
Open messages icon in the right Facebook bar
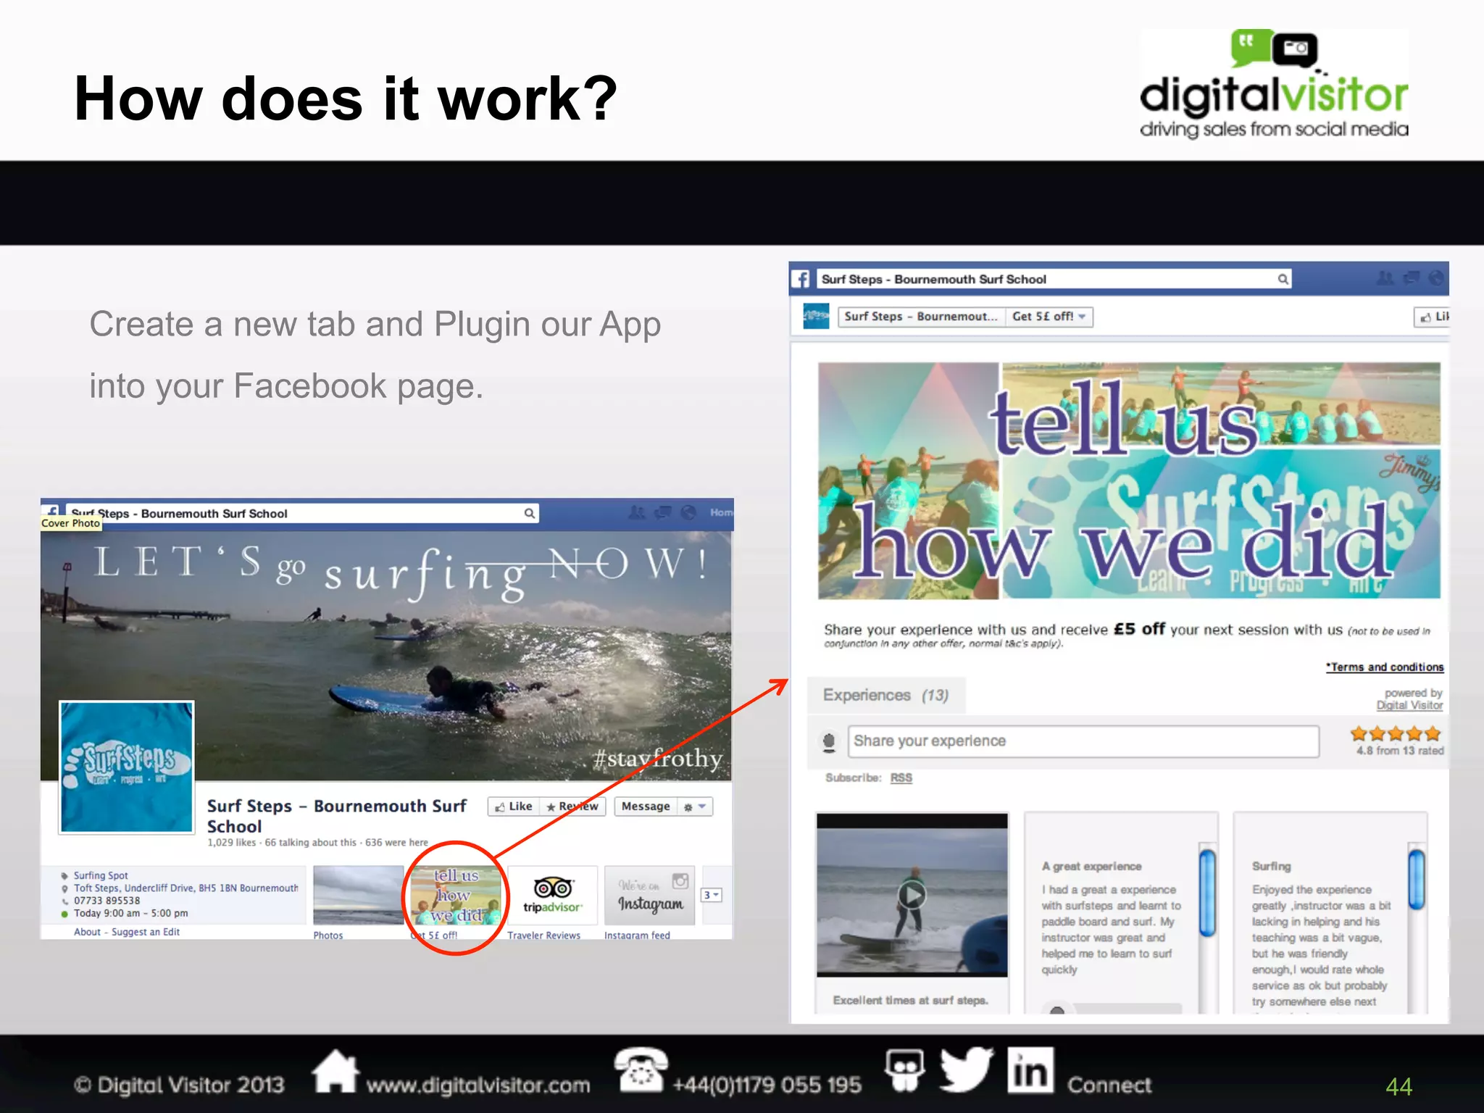[x=1412, y=278]
